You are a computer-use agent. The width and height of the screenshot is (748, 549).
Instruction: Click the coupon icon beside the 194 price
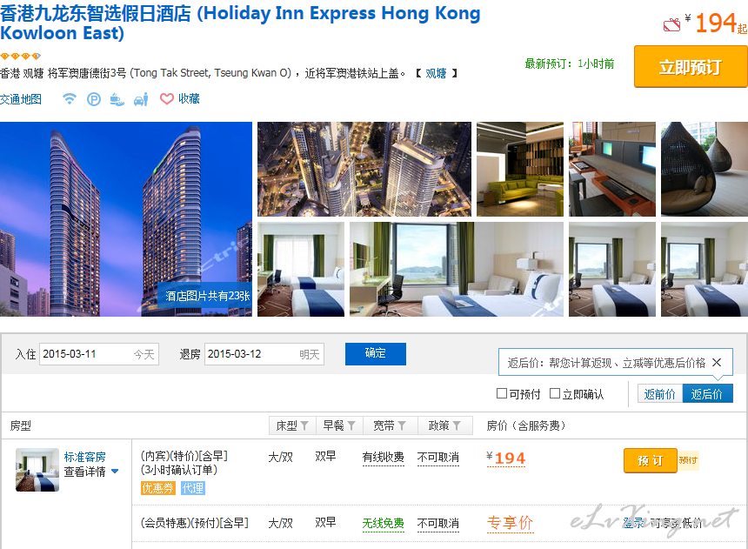point(672,23)
